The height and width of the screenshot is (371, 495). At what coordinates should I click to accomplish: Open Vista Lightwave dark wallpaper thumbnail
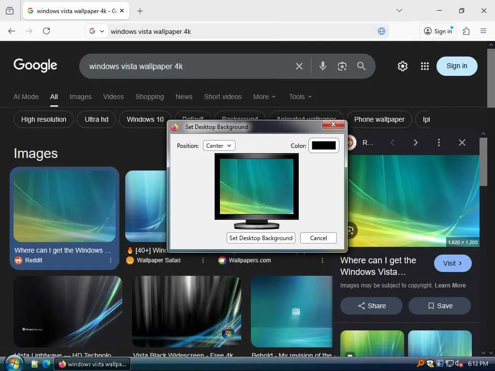point(68,312)
